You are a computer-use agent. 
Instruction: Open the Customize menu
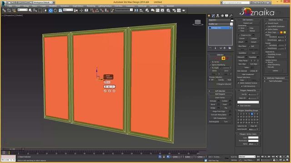click(x=130, y=6)
